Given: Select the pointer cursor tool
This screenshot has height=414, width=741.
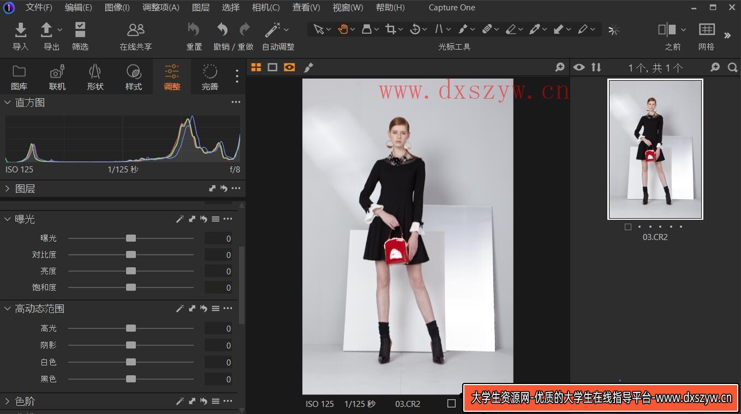Looking at the screenshot, I should (319, 29).
